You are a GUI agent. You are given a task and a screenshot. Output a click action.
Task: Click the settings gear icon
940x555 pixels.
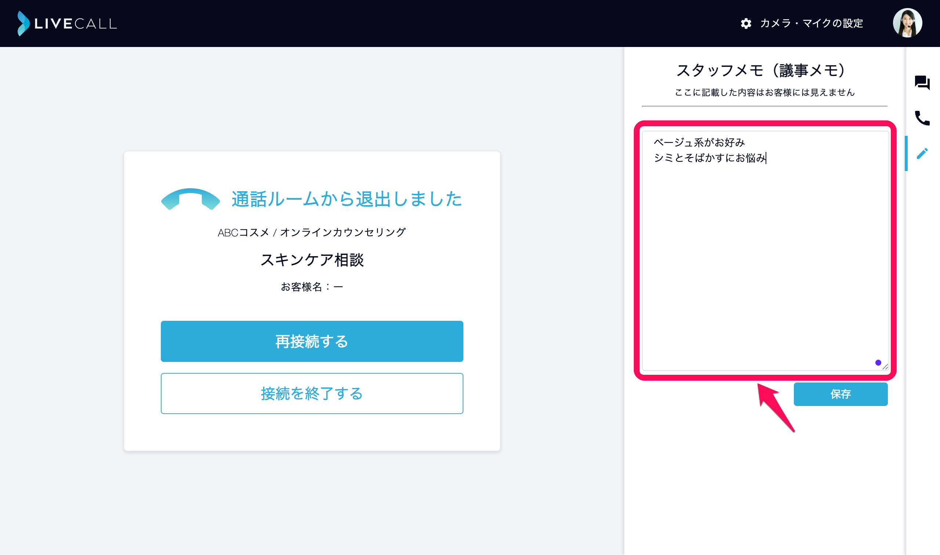click(746, 23)
